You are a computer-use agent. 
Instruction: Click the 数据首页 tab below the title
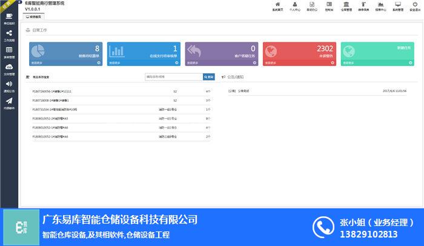coord(33,17)
